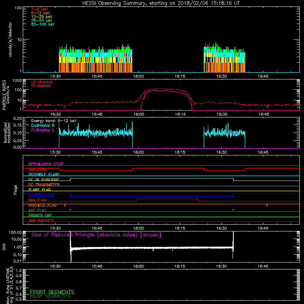The height and width of the screenshot is (304, 304).
Task: Click the SC_IN_SUNLIGHT flag label
Action: [44, 179]
